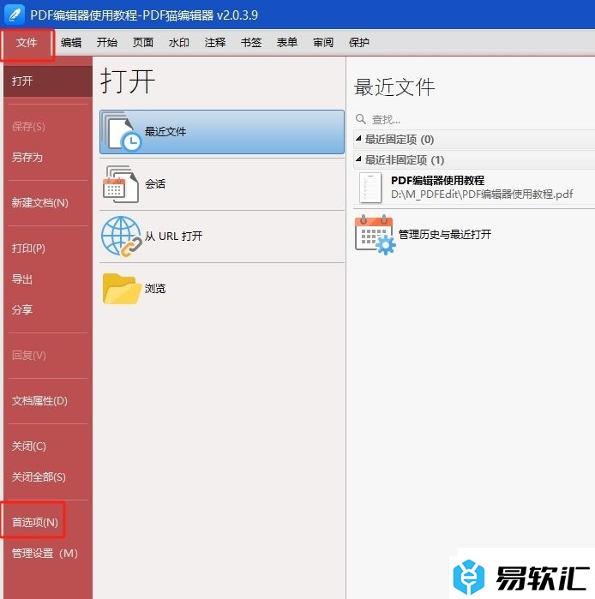Image resolution: width=595 pixels, height=599 pixels.
Task: Click the 管理历史与最近打开 link text
Action: (445, 234)
